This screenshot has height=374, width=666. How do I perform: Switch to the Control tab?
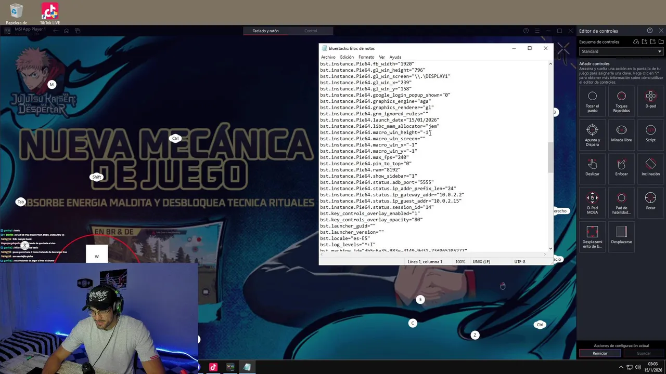(x=311, y=31)
